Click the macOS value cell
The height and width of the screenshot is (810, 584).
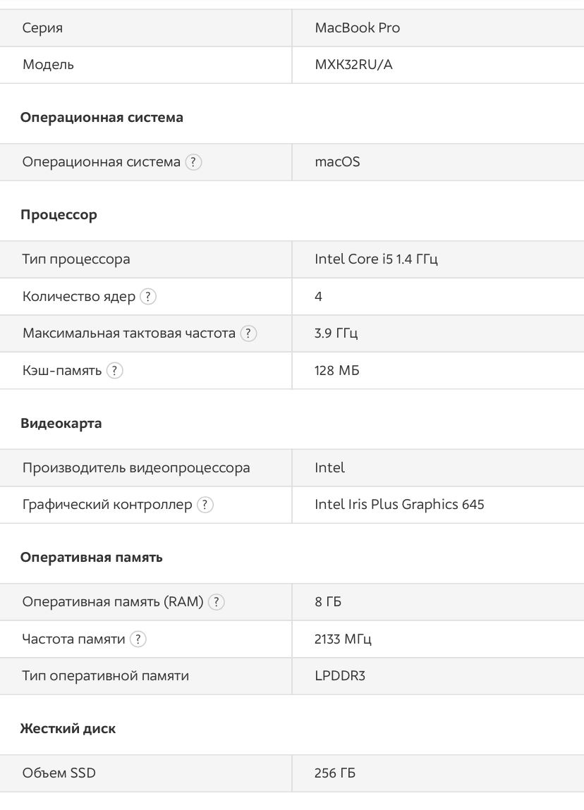click(x=337, y=162)
